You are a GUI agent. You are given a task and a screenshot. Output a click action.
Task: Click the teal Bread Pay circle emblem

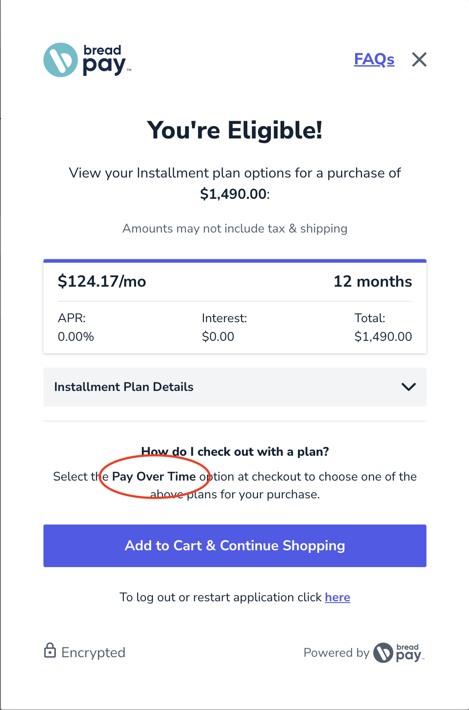click(60, 60)
